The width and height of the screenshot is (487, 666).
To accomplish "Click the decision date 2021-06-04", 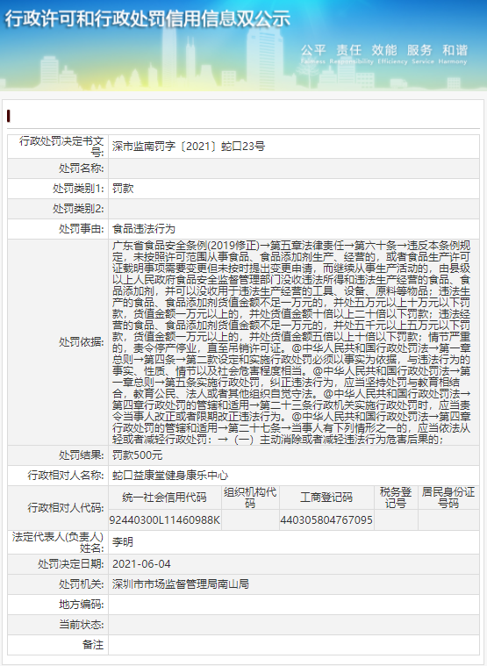I will pyautogui.click(x=141, y=564).
